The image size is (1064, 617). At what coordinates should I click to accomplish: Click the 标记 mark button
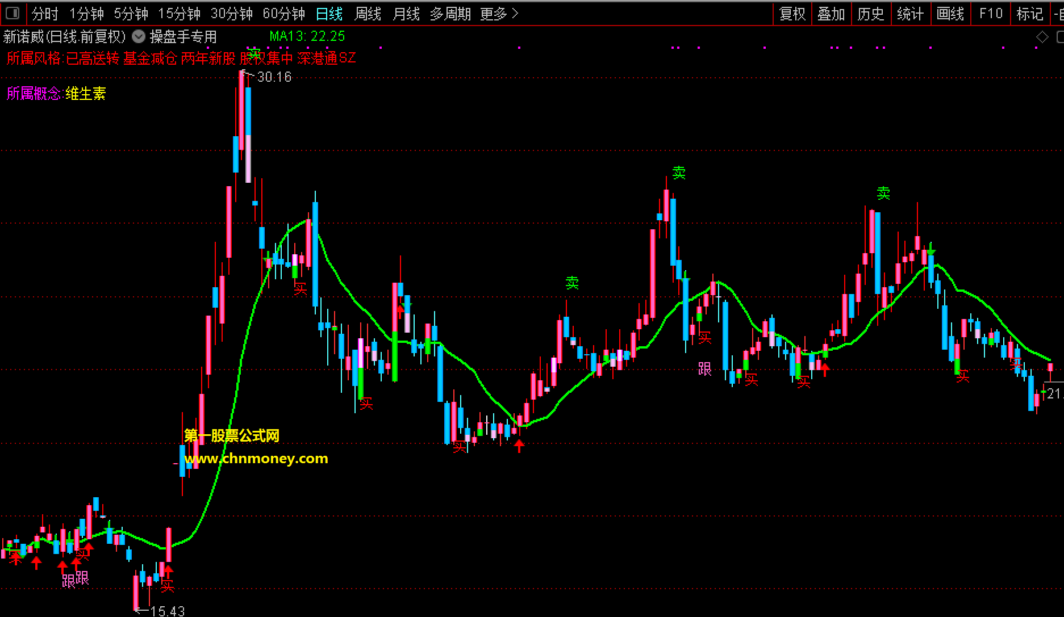pos(1030,14)
